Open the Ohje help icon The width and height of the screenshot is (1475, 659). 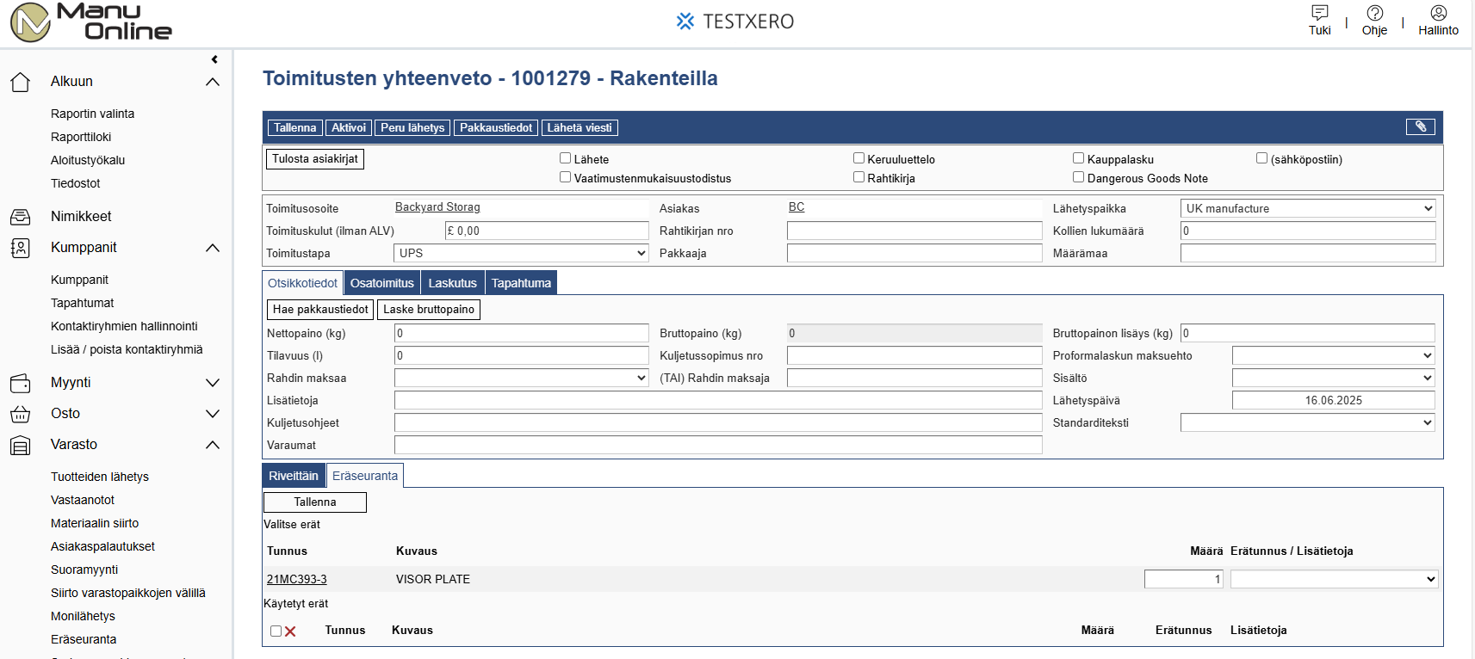[x=1374, y=12]
